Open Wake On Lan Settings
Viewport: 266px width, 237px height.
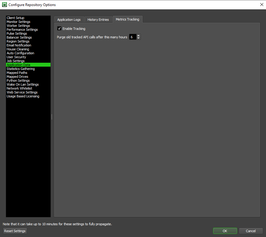(x=28, y=84)
